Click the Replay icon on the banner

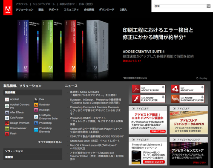pos(197,78)
